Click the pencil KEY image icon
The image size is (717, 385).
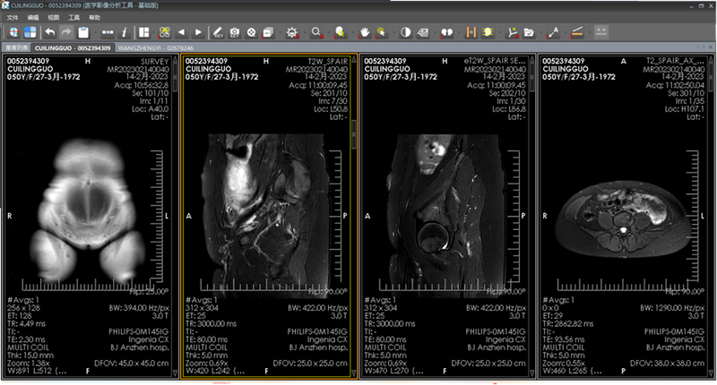pyautogui.click(x=218, y=32)
